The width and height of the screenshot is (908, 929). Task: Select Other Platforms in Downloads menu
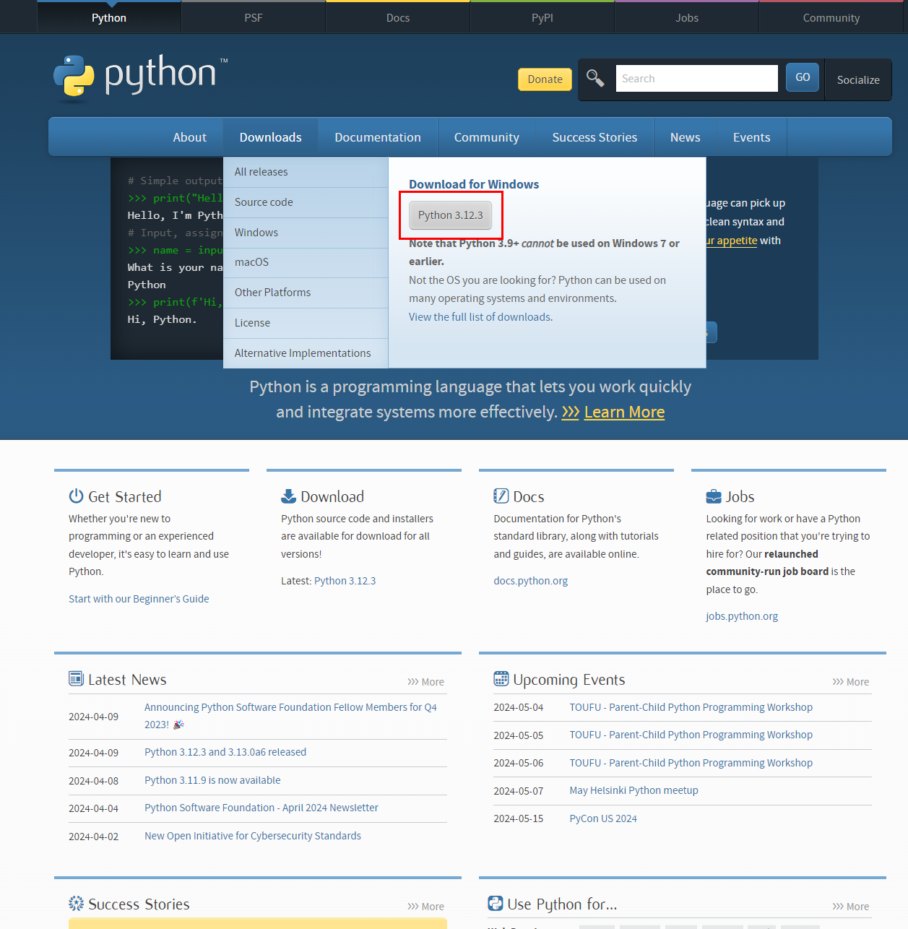[x=306, y=293]
